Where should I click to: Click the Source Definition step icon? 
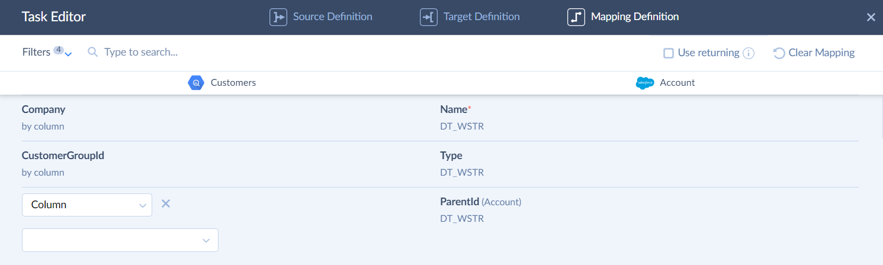click(x=278, y=17)
